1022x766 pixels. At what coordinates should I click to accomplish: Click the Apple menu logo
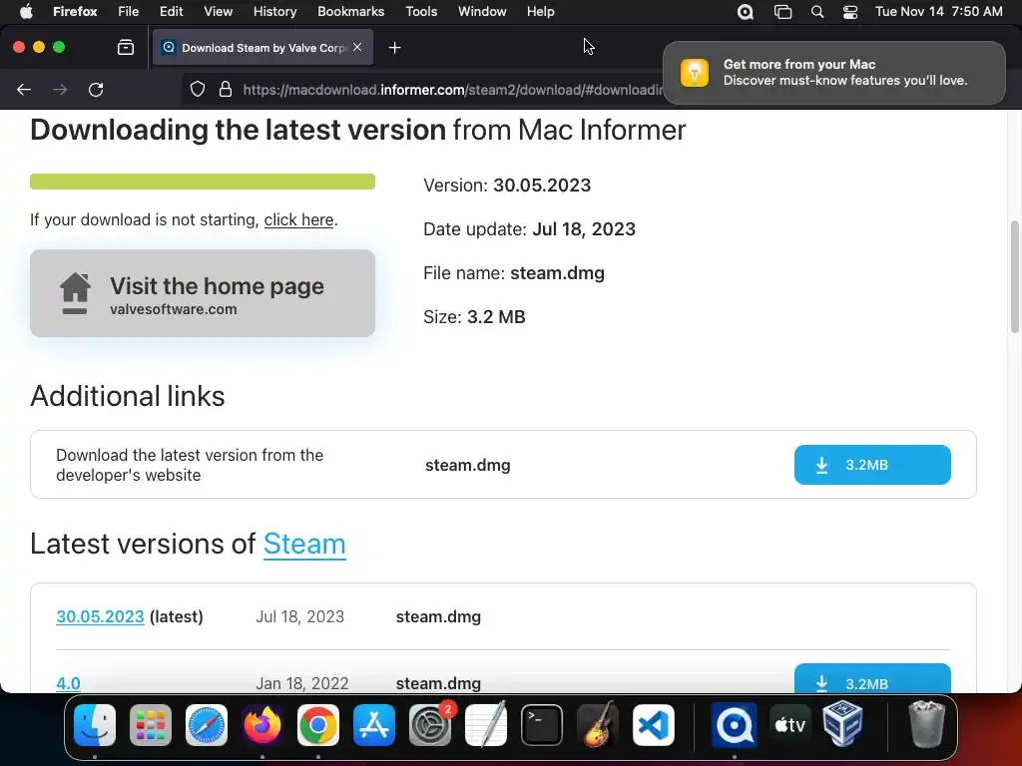click(26, 12)
